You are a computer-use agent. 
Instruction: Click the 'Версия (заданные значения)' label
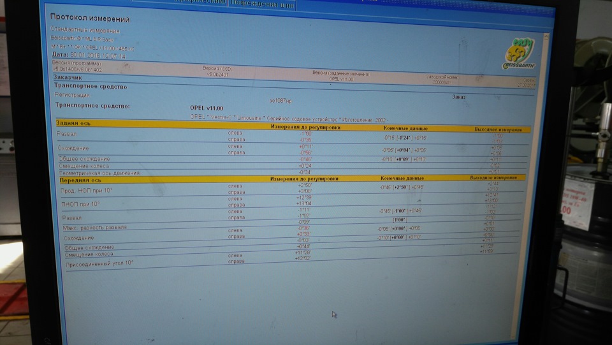pos(340,73)
